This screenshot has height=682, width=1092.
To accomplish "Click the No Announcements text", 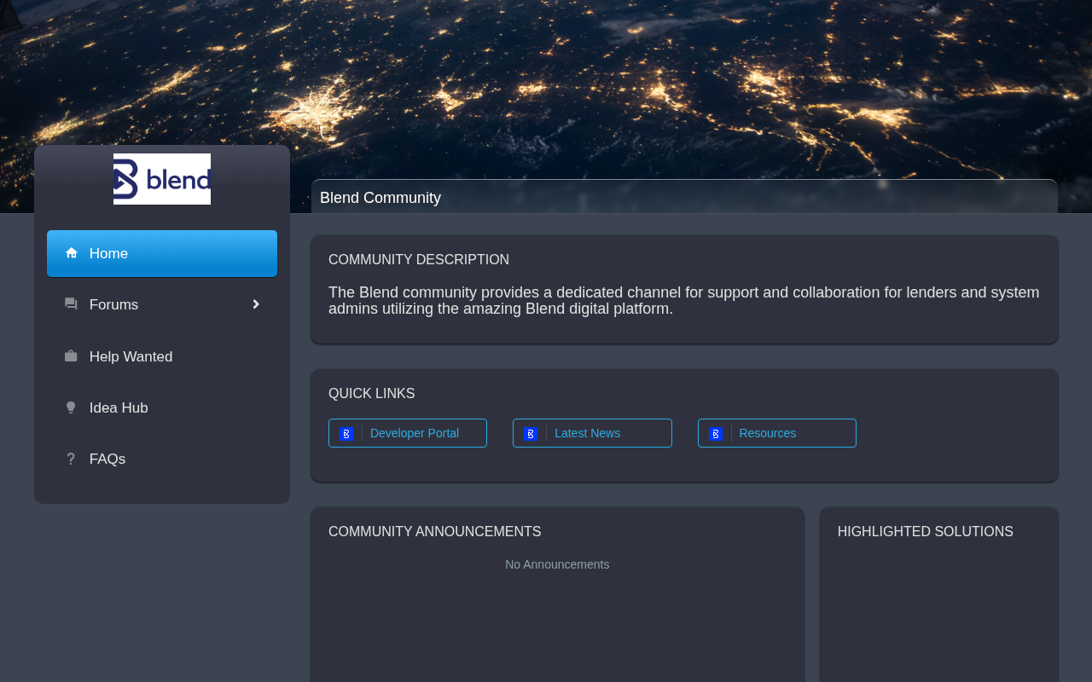I will pyautogui.click(x=557, y=564).
